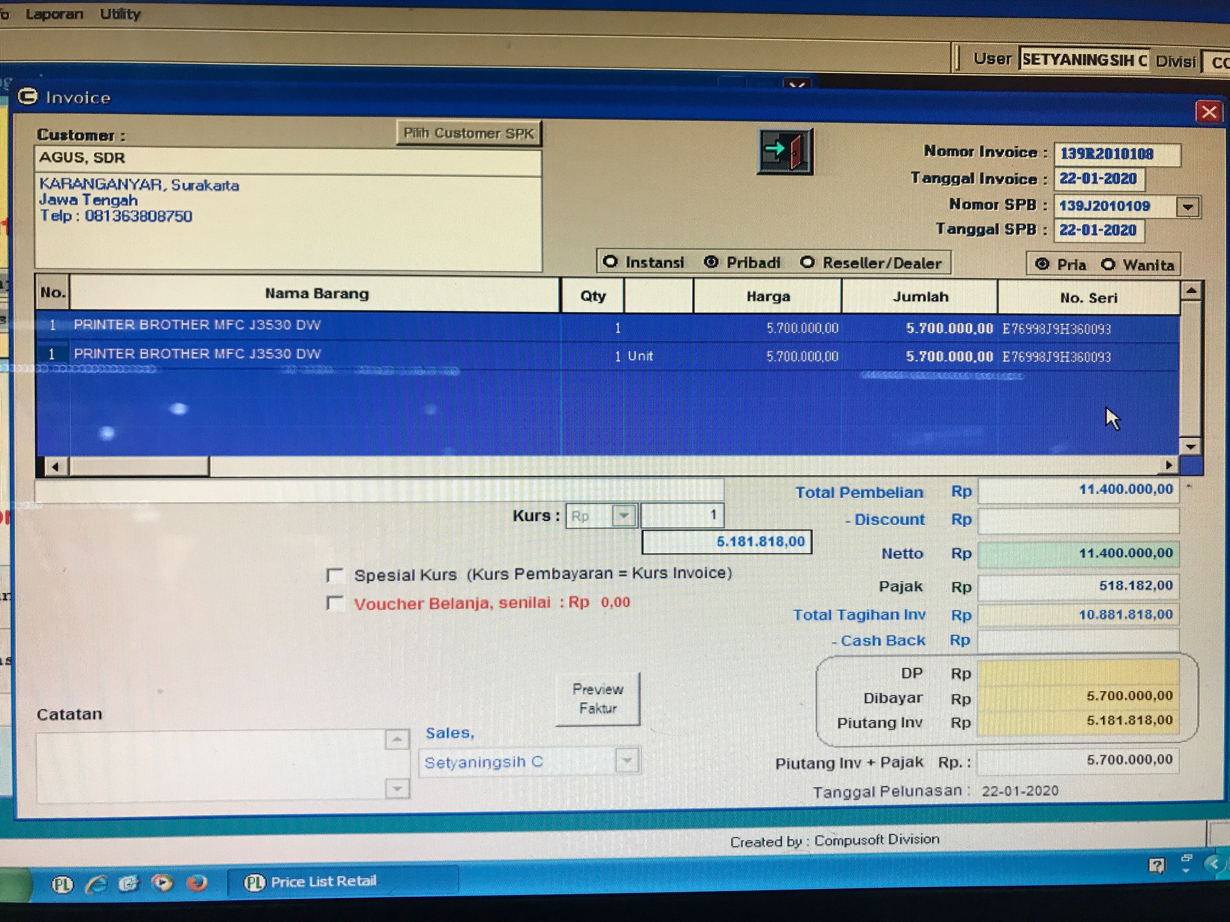1230x922 pixels.
Task: Open the Utility menu
Action: coord(120,14)
